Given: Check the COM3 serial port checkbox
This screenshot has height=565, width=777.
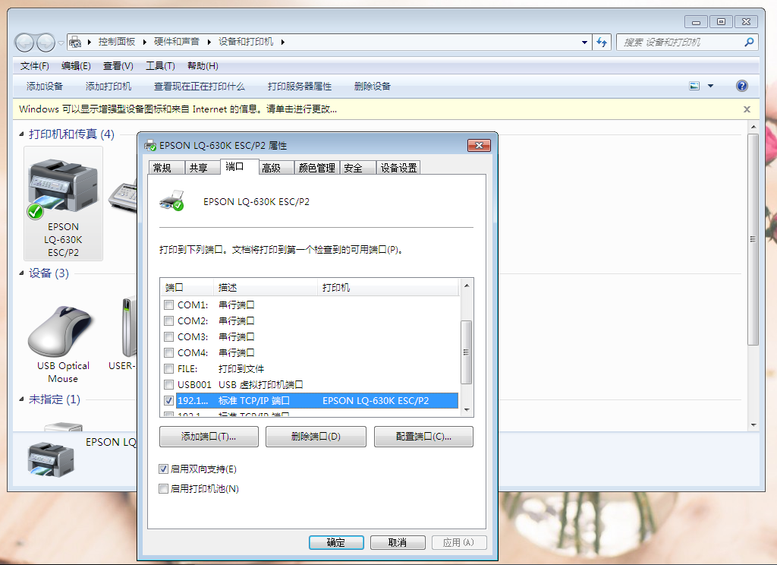Looking at the screenshot, I should [169, 337].
